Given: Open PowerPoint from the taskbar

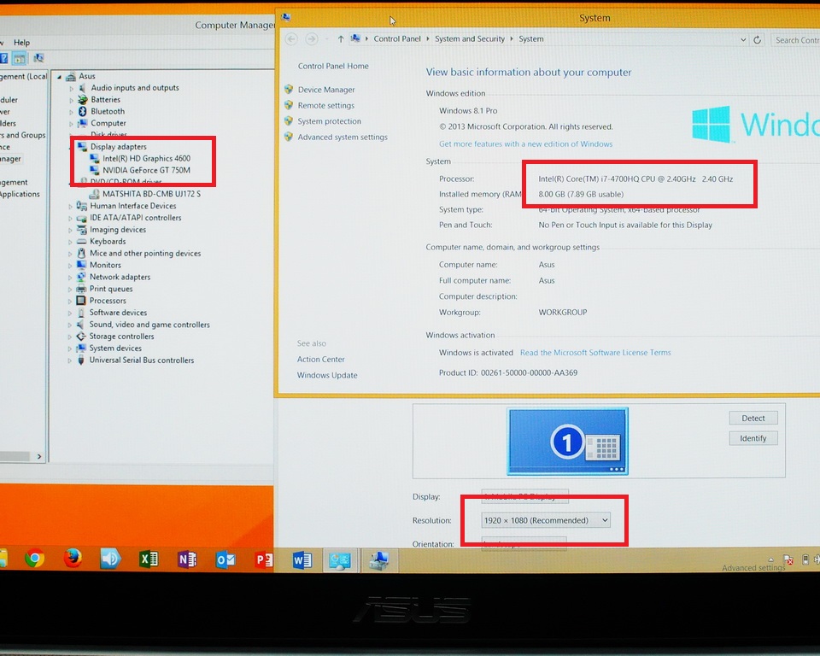Looking at the screenshot, I should (264, 560).
